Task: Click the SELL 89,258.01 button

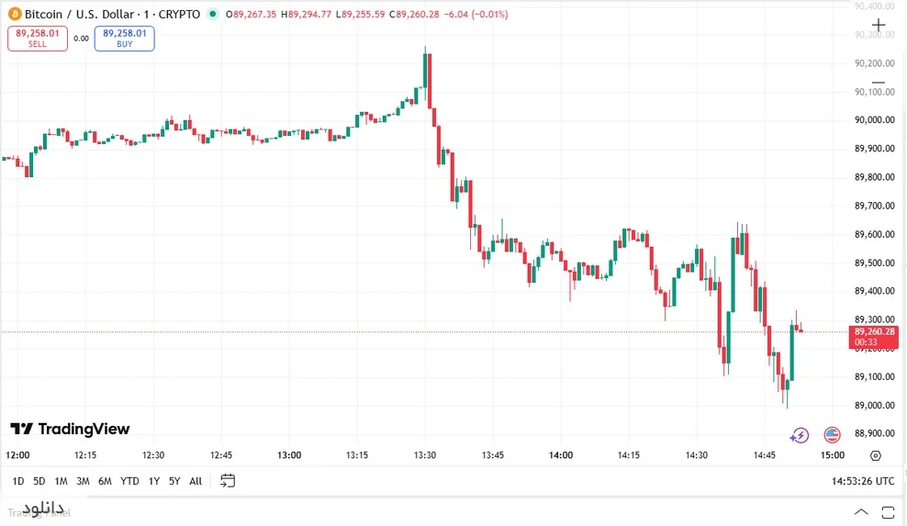Action: point(38,38)
